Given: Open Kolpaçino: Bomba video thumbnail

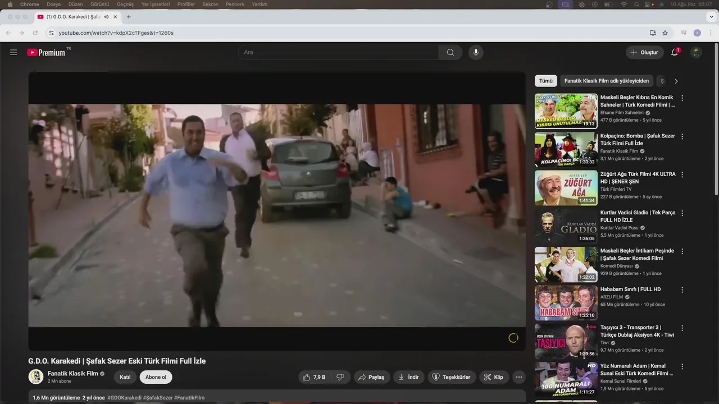Looking at the screenshot, I should pyautogui.click(x=566, y=149).
